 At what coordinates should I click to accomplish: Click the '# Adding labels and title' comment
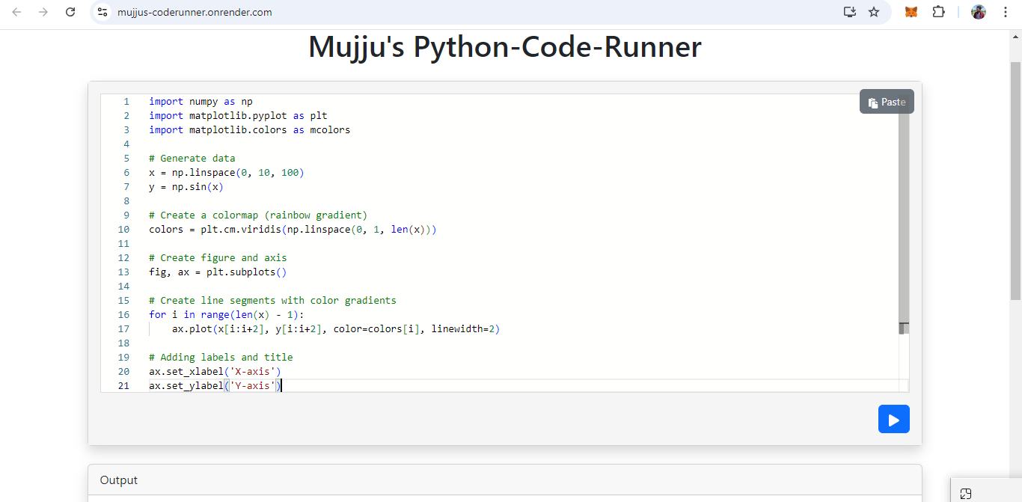[x=221, y=357]
